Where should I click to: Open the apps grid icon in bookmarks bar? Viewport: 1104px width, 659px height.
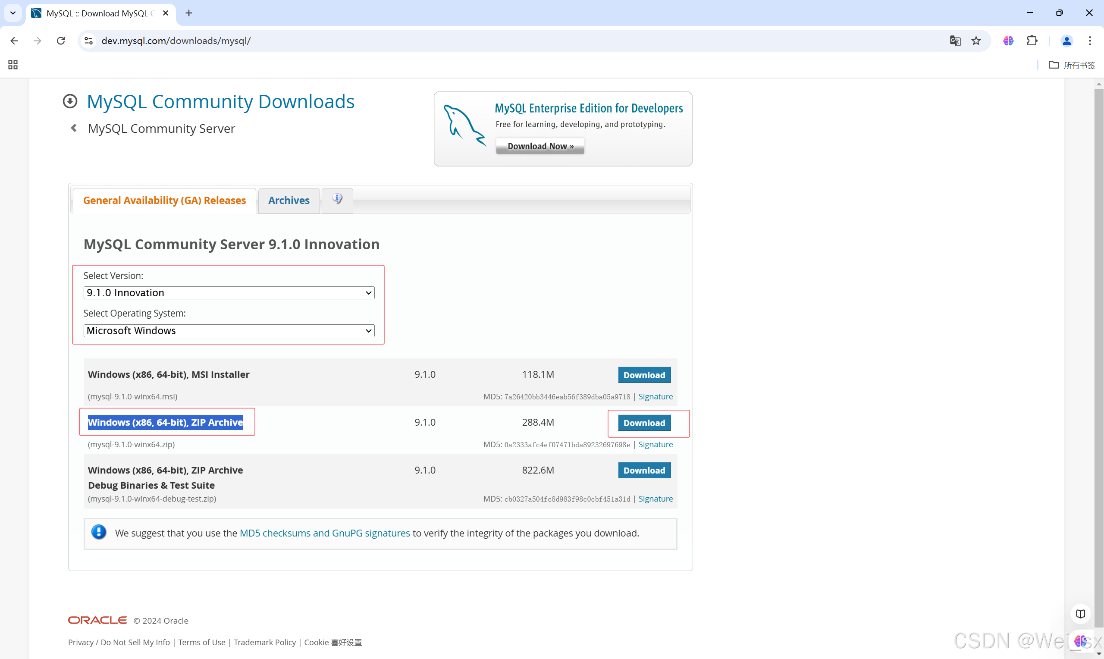13,65
